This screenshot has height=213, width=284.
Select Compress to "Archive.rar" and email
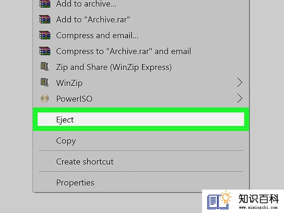pyautogui.click(x=124, y=51)
